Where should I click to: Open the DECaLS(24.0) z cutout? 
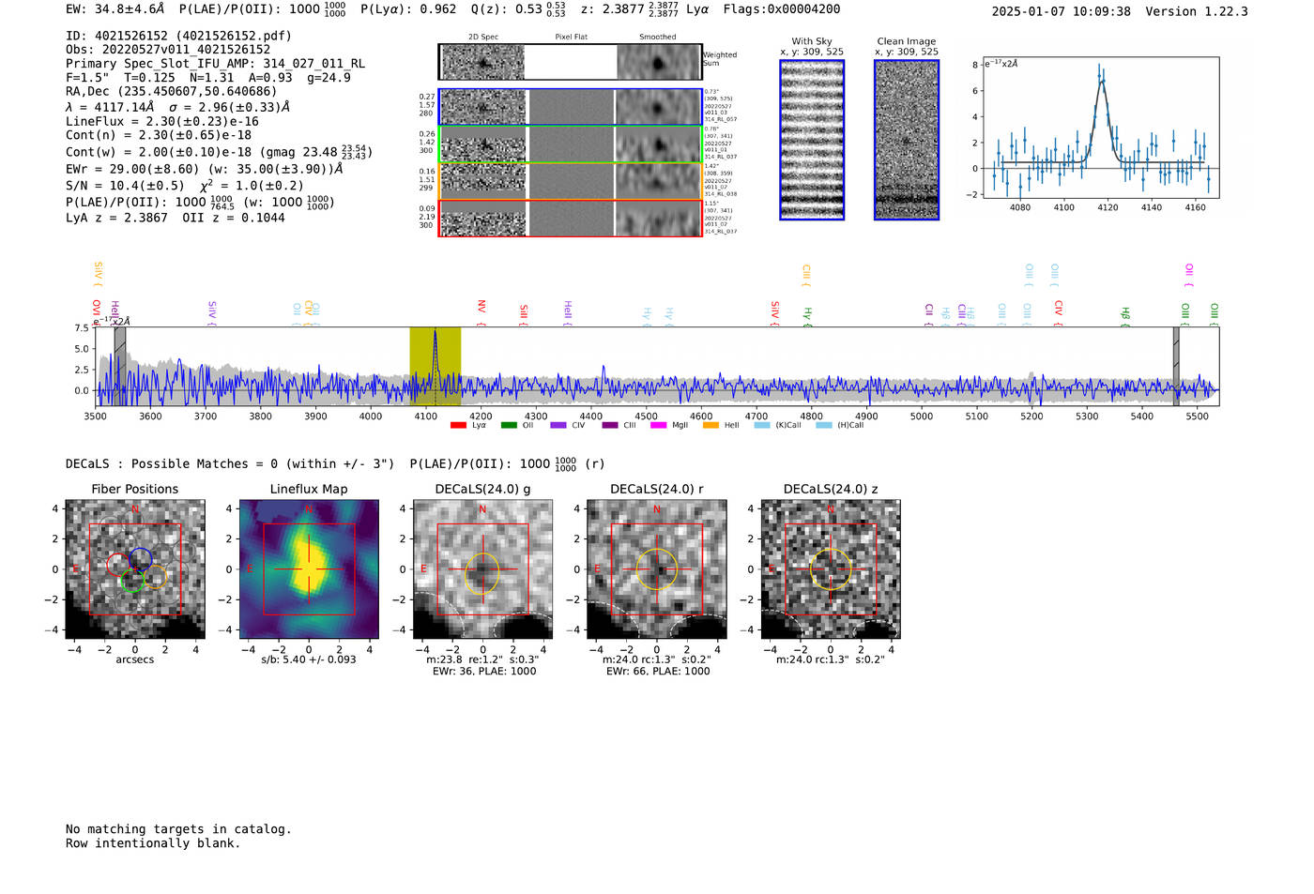point(831,569)
